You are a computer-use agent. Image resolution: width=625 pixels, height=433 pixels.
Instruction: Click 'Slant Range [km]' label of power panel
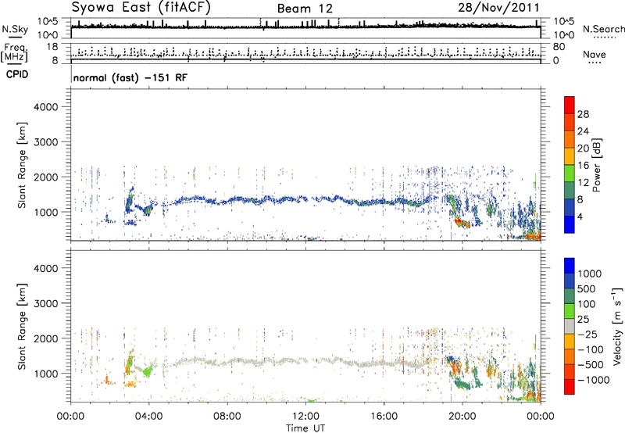click(x=22, y=165)
